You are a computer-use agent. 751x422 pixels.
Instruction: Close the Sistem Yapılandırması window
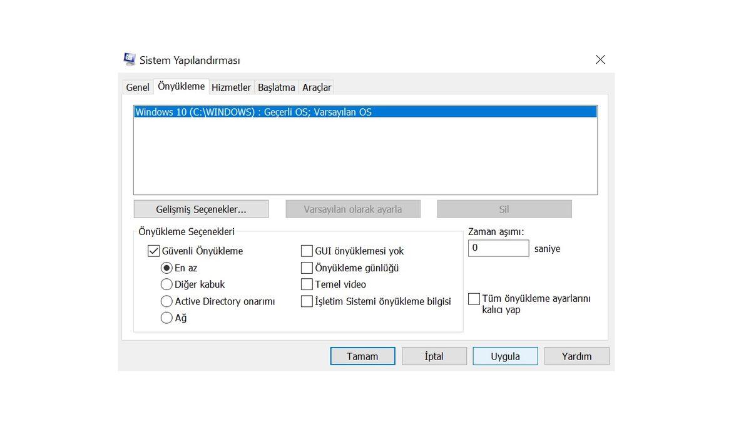click(x=600, y=60)
